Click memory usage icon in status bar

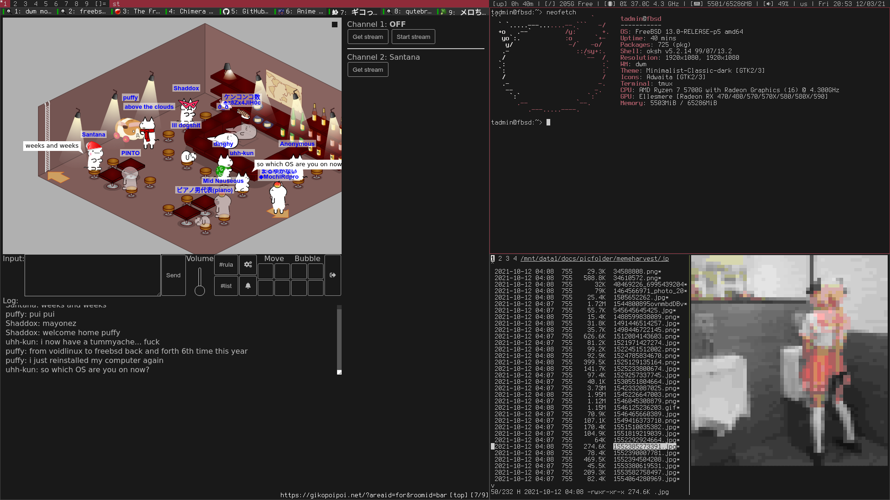click(697, 4)
